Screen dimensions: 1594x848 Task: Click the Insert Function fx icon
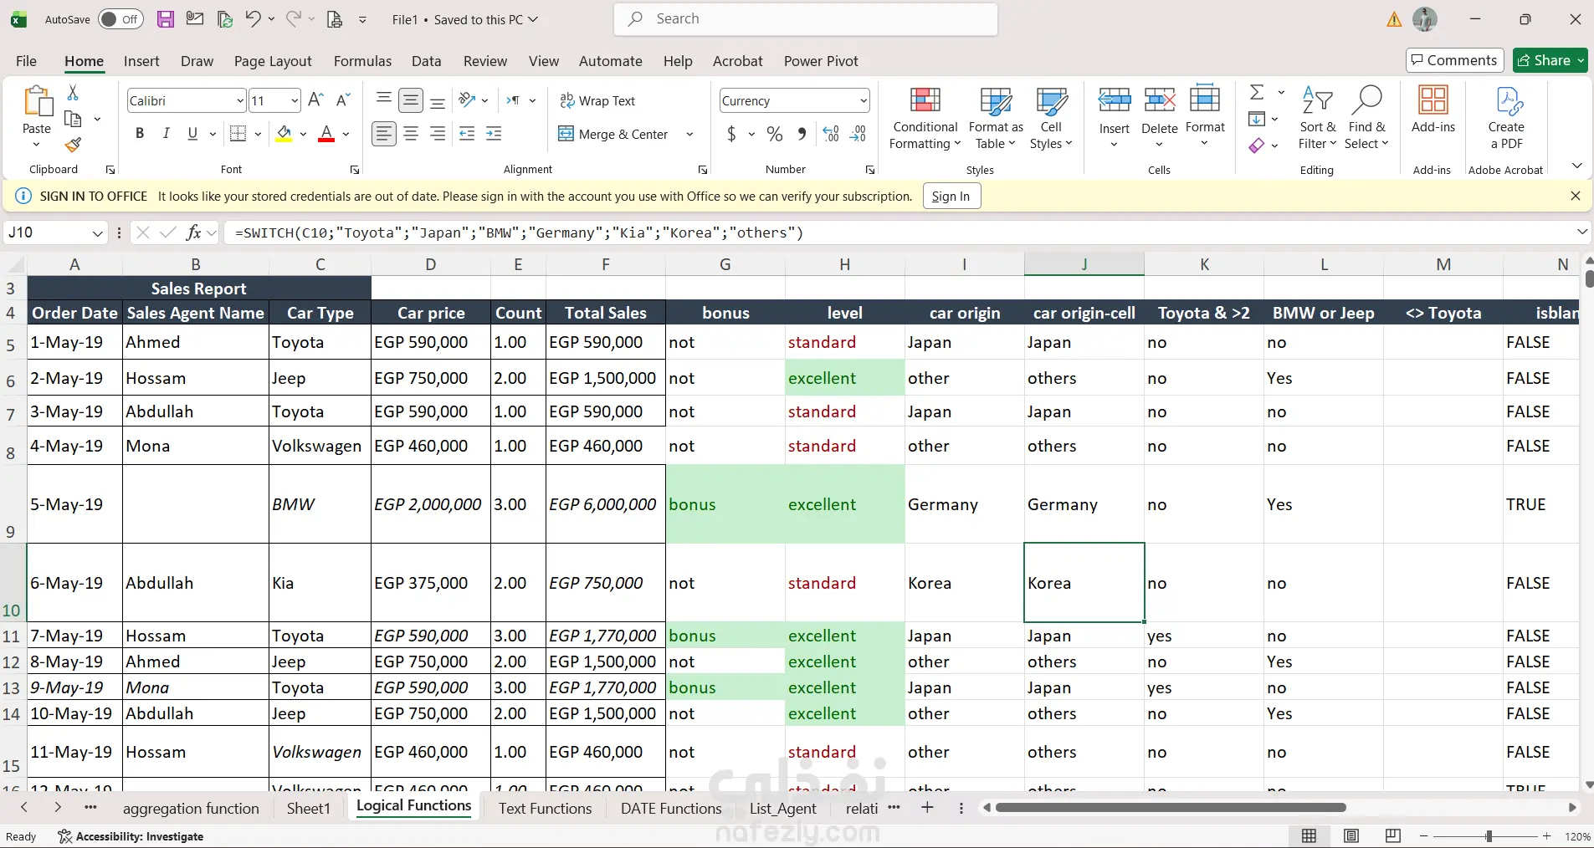point(193,232)
